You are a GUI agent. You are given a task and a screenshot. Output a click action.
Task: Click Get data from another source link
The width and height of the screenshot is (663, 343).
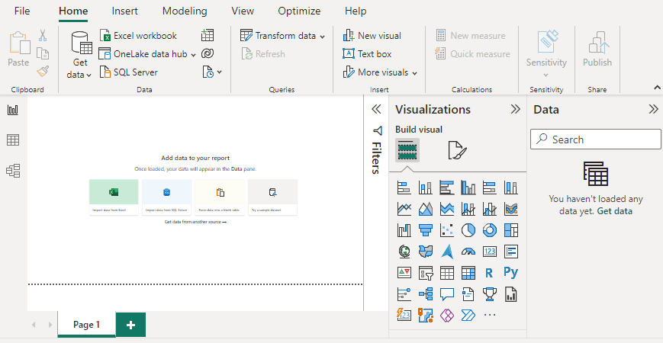point(195,222)
